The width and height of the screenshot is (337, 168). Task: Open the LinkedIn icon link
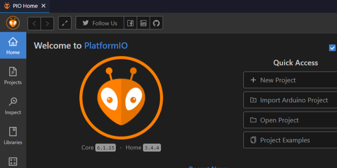click(143, 23)
